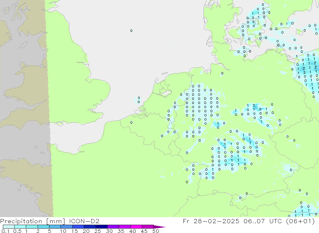Viewport: 319px width, 233px height.
Task: Select the 20–25 mm dark blue swatch
Action: 90,227
